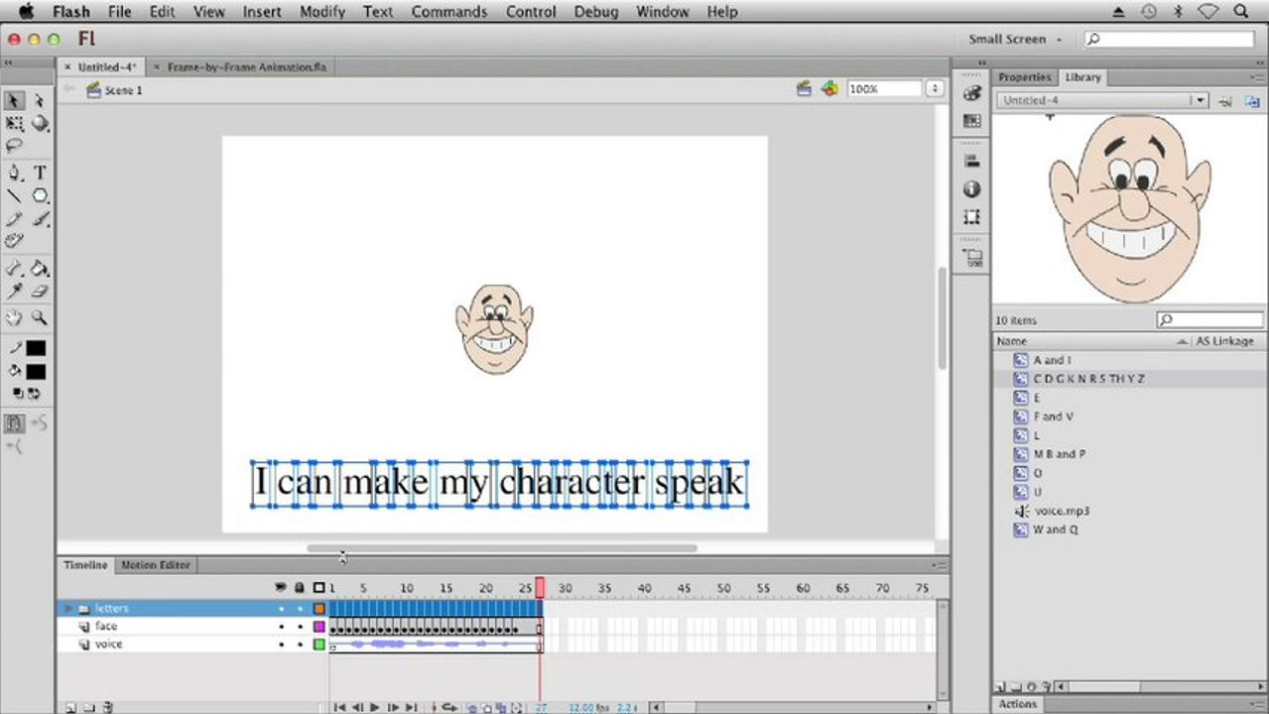
Task: Activate the Pen tool
Action: pos(14,173)
